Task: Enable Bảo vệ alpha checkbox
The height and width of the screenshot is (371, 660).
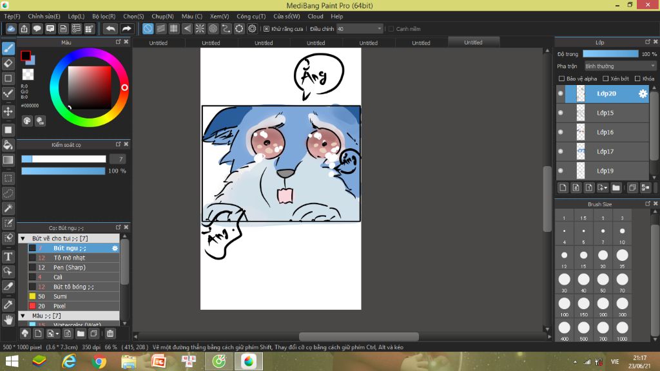Action: coord(561,79)
